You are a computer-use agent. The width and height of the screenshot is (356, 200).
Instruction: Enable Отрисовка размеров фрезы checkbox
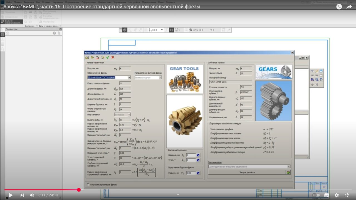tap(88, 184)
